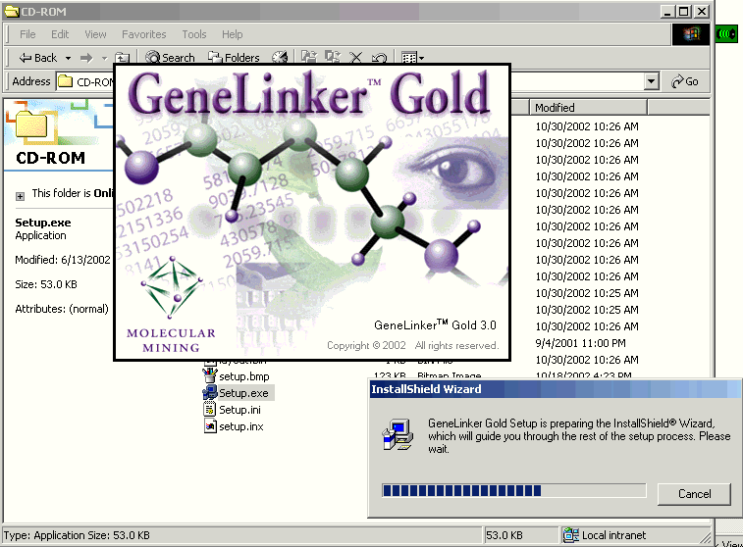Click the CD-ROM folder icon in left pane
Screen dimensions: 743x547
point(31,126)
